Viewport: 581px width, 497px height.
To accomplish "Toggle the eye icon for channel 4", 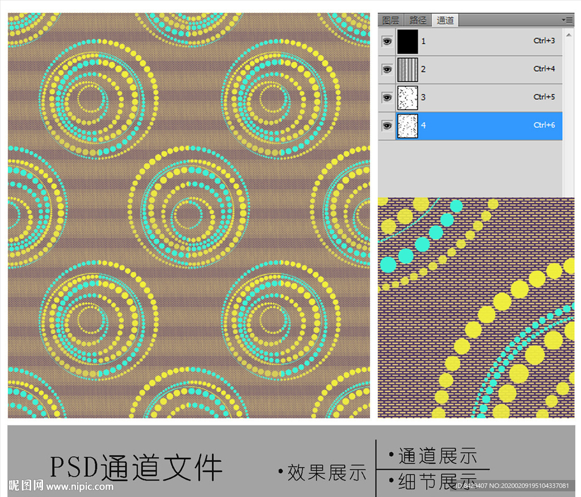I will point(387,126).
